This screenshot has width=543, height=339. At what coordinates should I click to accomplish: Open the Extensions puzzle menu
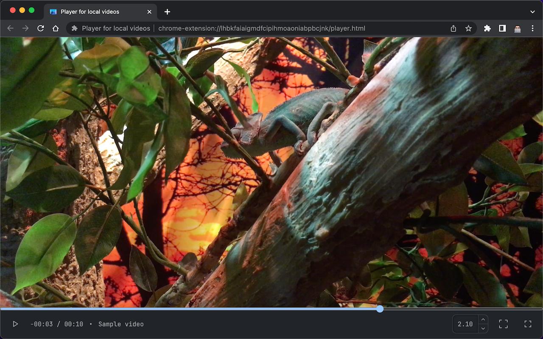[x=487, y=28]
